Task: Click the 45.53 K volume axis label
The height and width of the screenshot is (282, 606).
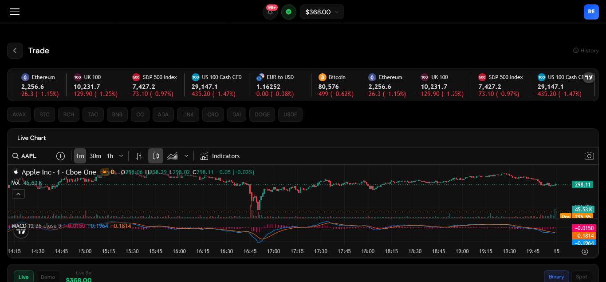Action: [x=582, y=209]
